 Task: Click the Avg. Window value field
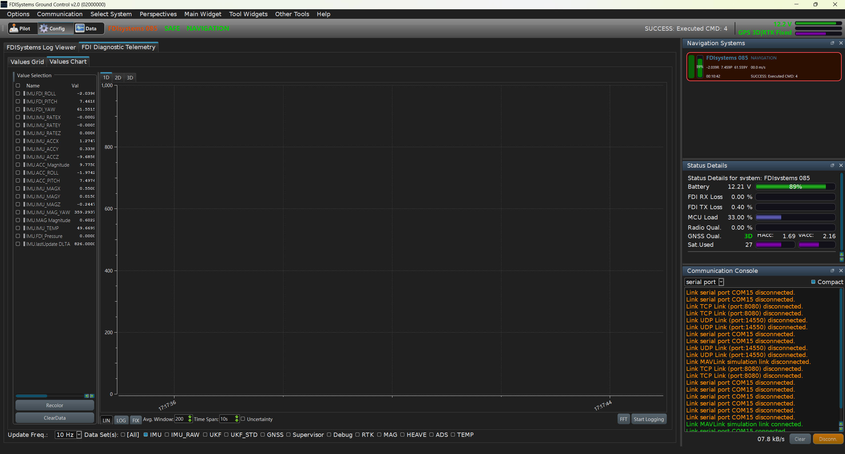[181, 419]
